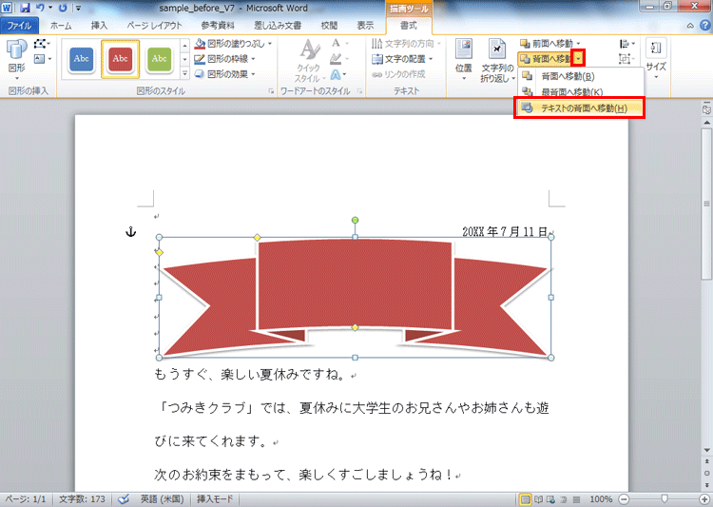The height and width of the screenshot is (507, 713).
Task: Apply the red Abc shape style
Action: pyautogui.click(x=120, y=59)
